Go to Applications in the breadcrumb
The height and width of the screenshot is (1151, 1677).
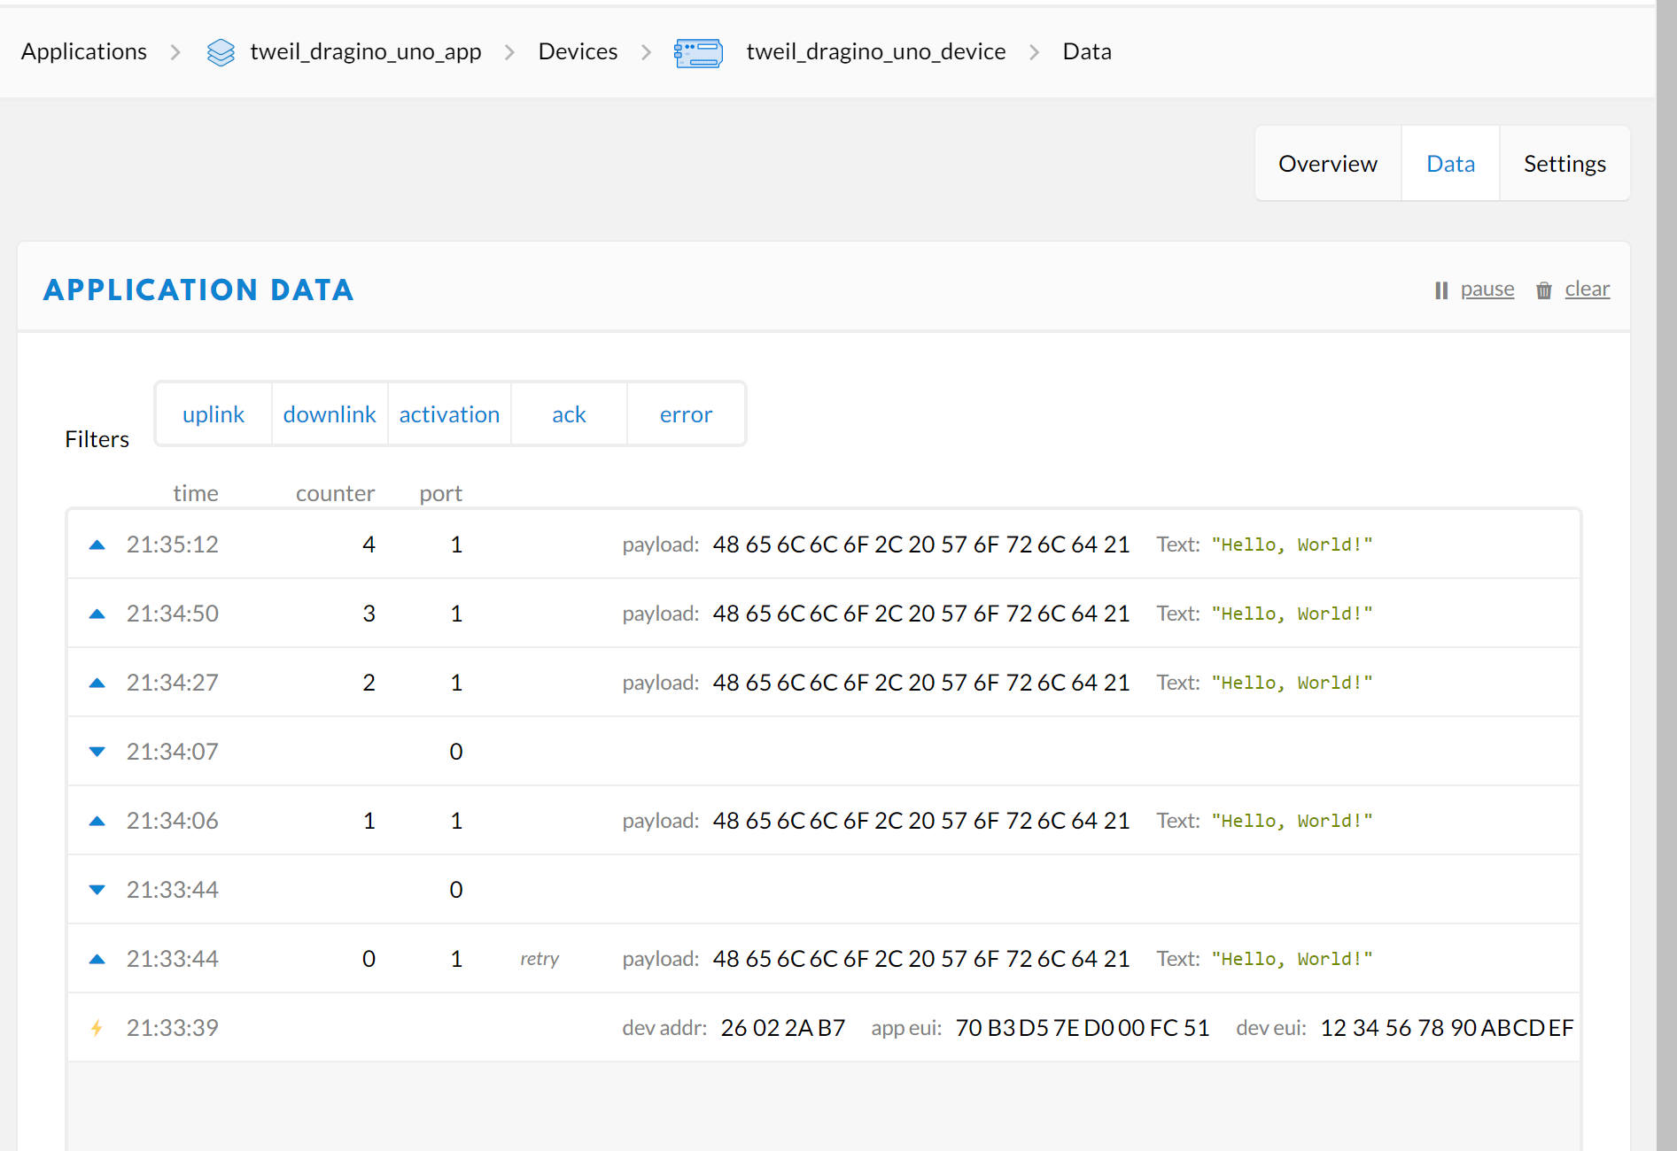point(84,52)
